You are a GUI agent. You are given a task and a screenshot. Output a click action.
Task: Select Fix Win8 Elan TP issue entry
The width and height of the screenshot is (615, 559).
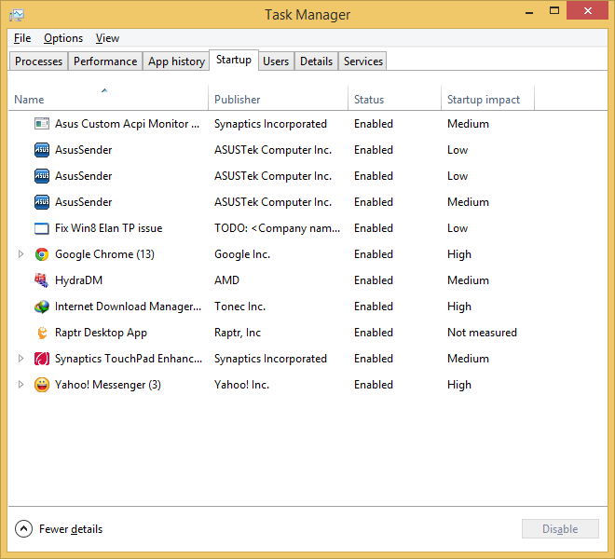[x=108, y=228]
